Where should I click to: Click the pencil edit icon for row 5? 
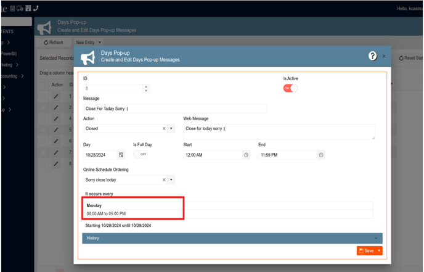point(56,130)
